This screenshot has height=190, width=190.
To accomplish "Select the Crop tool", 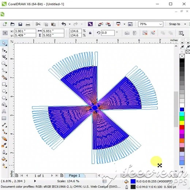I will pyautogui.click(x=4, y=57).
